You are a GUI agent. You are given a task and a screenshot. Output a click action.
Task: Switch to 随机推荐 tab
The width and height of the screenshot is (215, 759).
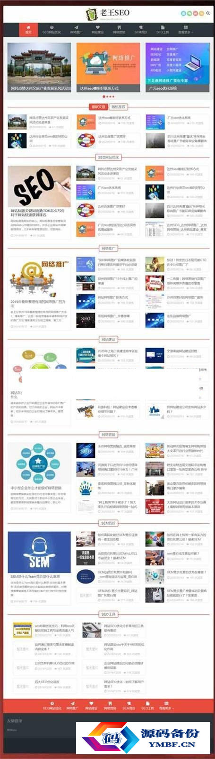click(117, 107)
